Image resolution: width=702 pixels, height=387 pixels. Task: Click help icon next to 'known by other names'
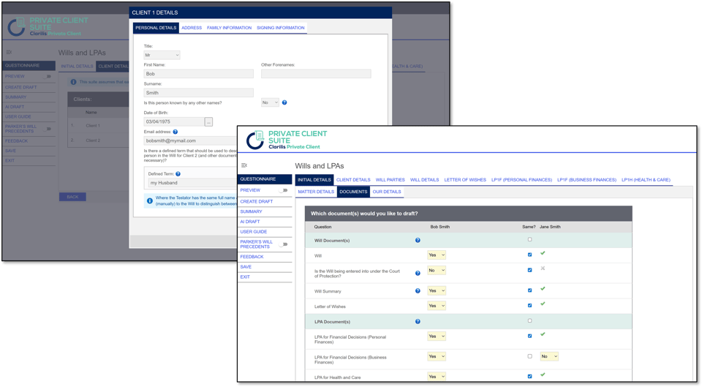[x=284, y=102]
